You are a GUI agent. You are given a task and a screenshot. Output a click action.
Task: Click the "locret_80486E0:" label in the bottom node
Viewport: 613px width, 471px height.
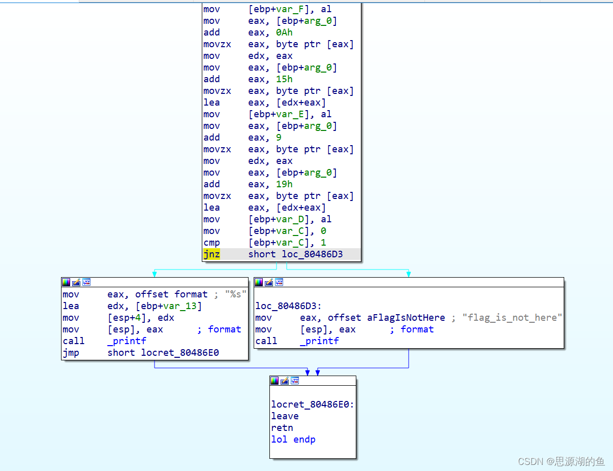click(313, 405)
